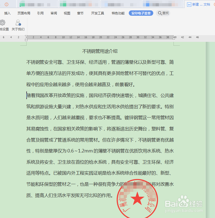The height and width of the screenshot is (218, 215).
Task: Open the 查找 search box
Action: point(163,13)
